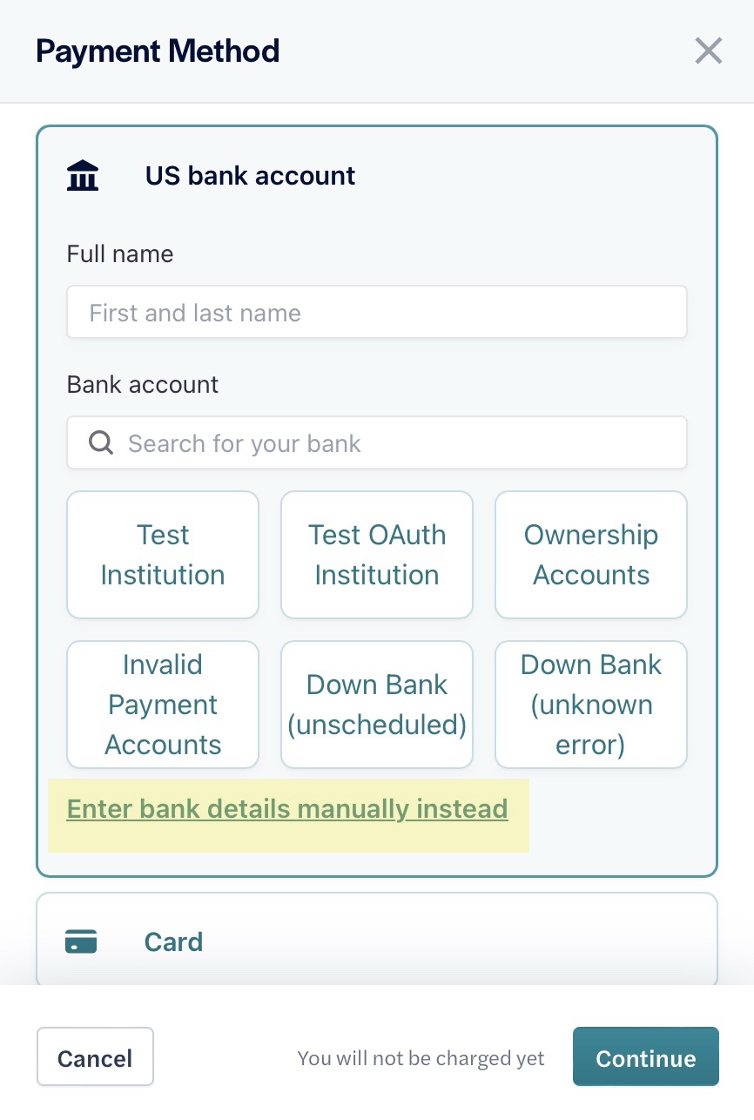Select Test OAuth Institution

coord(376,554)
